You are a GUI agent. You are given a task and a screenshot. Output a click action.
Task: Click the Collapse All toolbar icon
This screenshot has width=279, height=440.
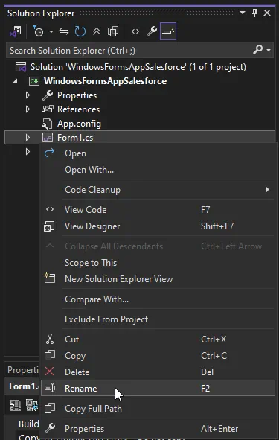pyautogui.click(x=97, y=31)
